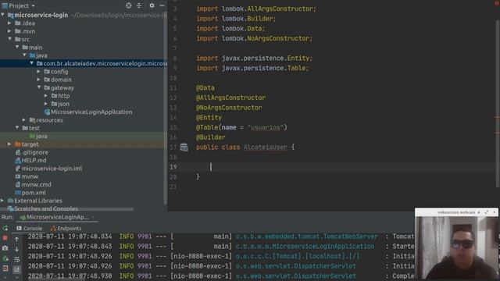Open the Project view dropdown
This screenshot has height=281, width=500.
click(x=33, y=5)
